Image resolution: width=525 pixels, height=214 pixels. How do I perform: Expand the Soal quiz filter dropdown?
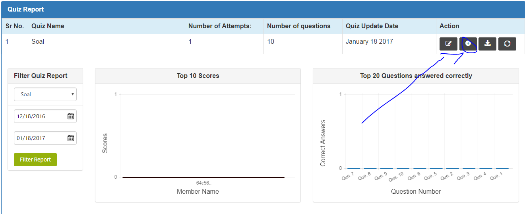pos(45,94)
